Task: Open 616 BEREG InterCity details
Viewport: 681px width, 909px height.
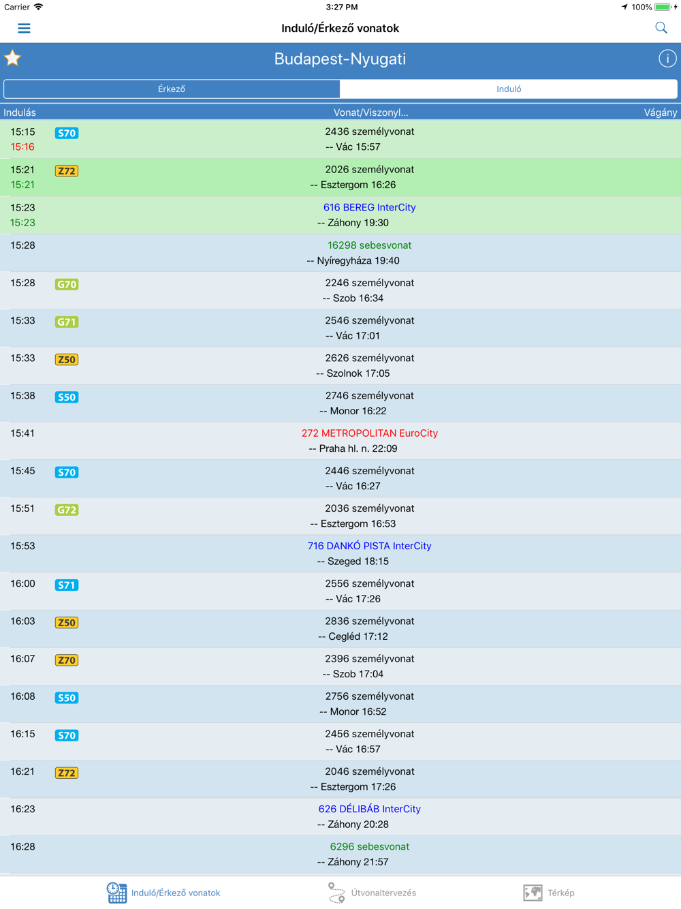Action: [x=369, y=207]
